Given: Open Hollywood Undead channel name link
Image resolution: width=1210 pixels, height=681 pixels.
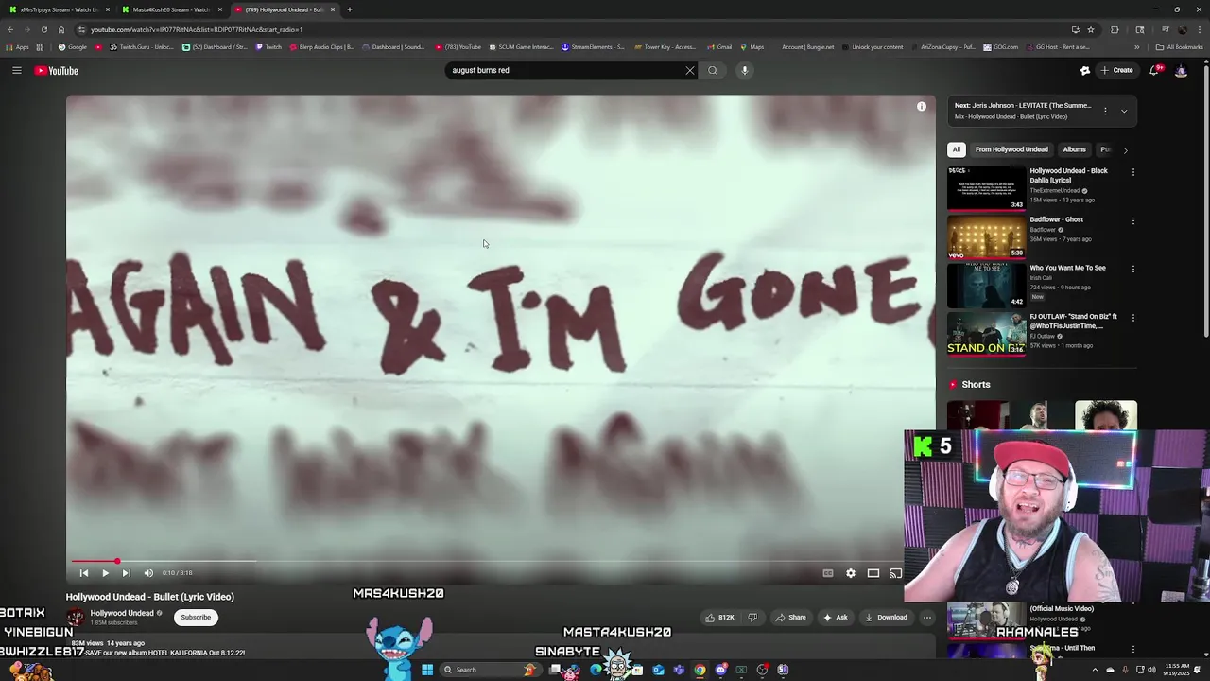Looking at the screenshot, I should [122, 613].
